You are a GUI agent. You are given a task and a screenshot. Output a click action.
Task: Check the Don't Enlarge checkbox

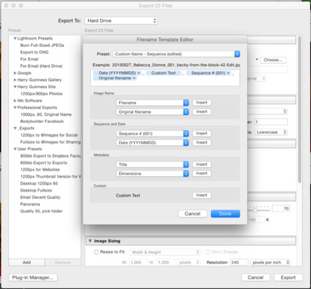click(x=208, y=252)
